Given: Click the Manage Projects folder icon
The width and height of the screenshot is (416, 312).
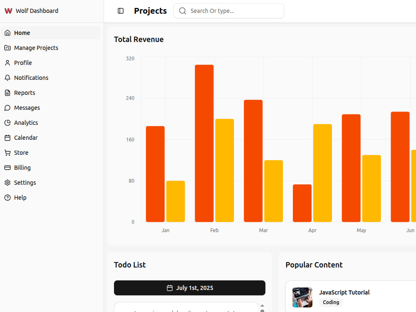Looking at the screenshot, I should point(7,48).
